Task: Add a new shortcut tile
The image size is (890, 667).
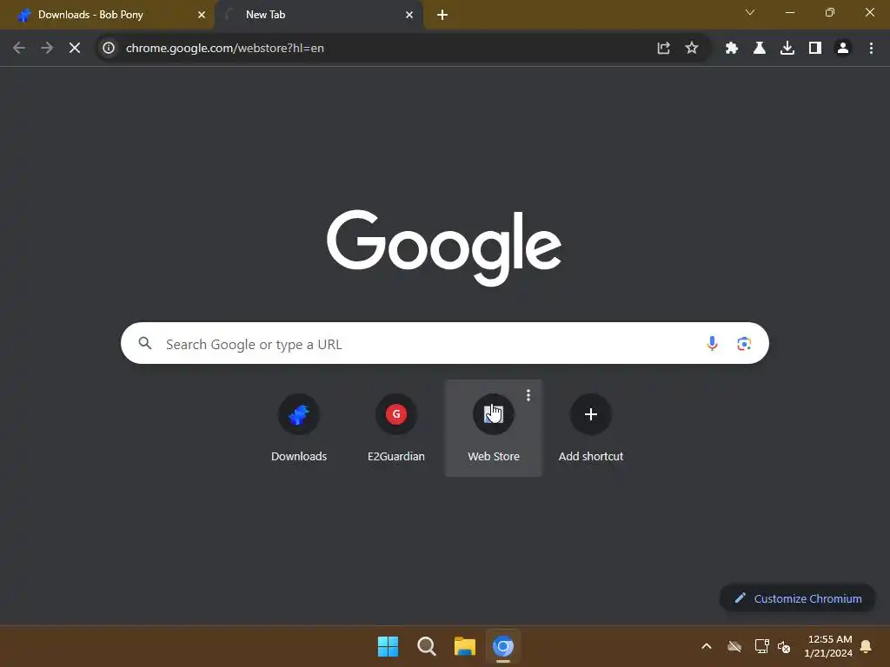Action: pos(591,428)
